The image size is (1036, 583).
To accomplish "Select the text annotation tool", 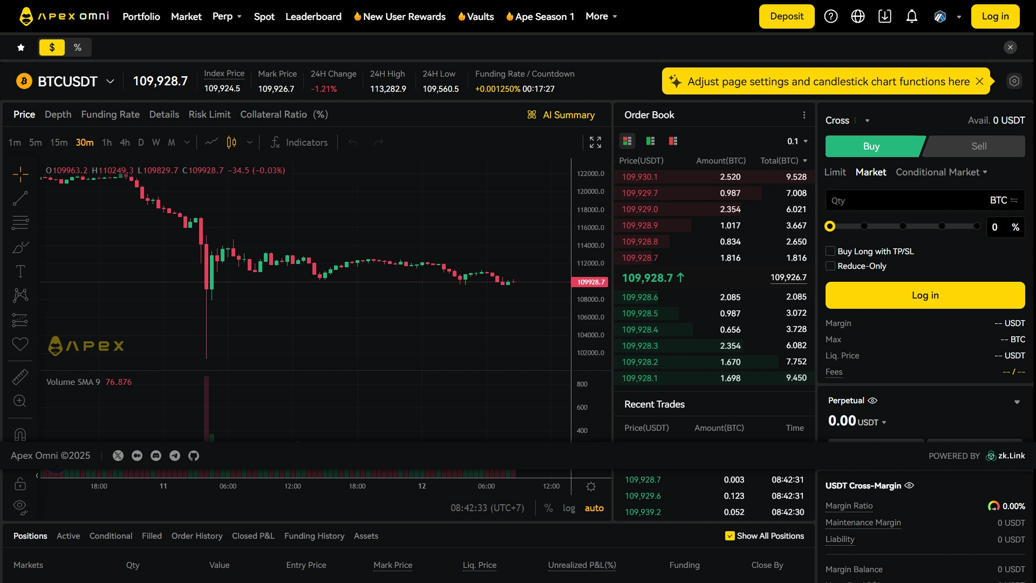I will click(x=20, y=271).
